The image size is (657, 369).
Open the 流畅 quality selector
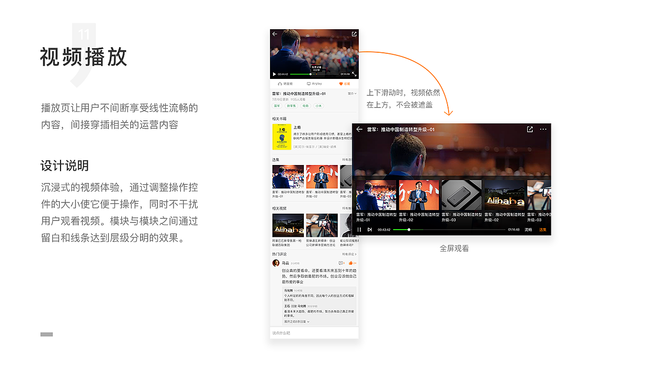pos(528,230)
